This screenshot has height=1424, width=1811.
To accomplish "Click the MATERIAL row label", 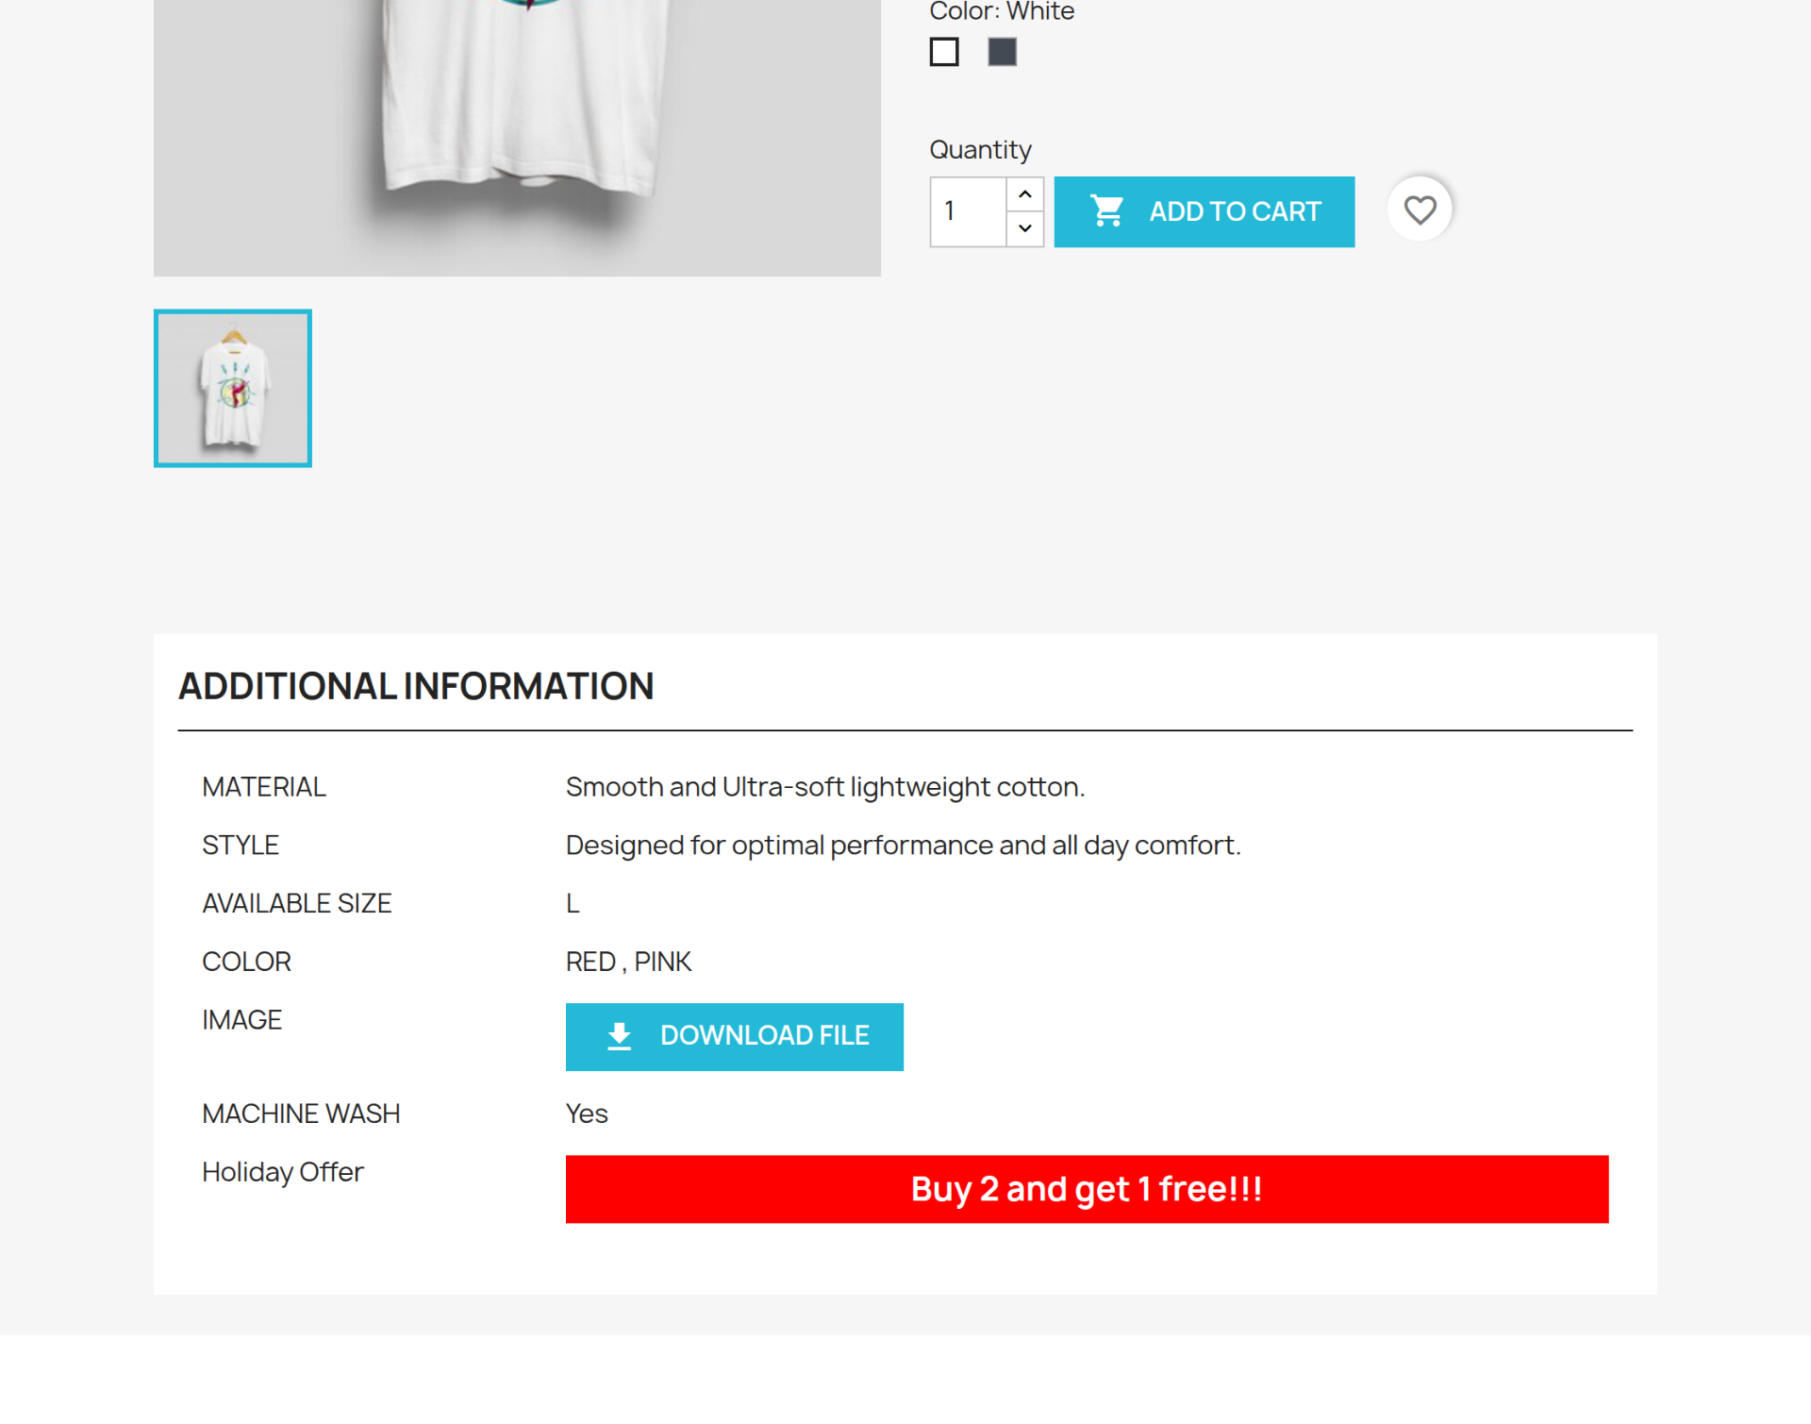I will (264, 787).
